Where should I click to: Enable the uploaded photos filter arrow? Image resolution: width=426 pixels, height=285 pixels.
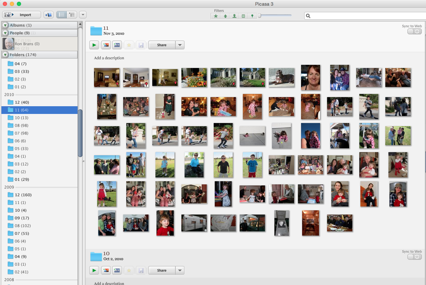tap(225, 16)
